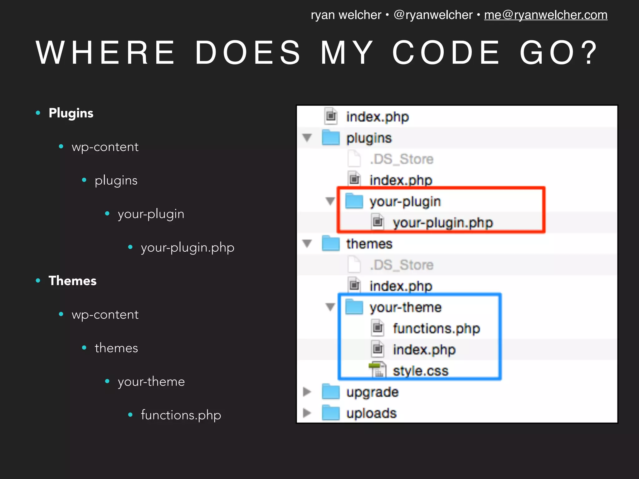Select the upgrade folder name
Screen dimensions: 639x479
tap(373, 393)
